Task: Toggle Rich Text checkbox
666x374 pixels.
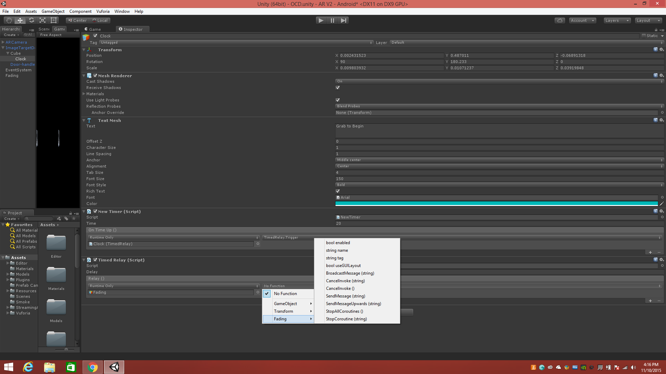Action: 338,191
